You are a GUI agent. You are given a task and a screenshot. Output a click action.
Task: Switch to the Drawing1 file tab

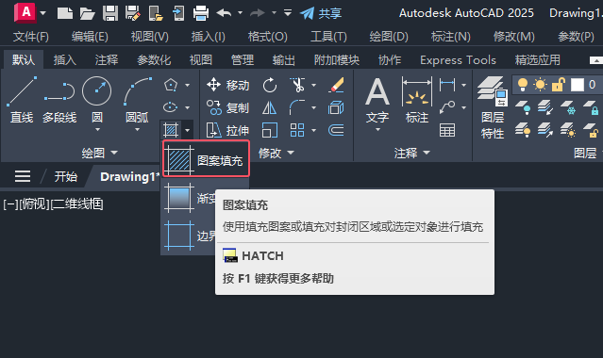click(129, 177)
